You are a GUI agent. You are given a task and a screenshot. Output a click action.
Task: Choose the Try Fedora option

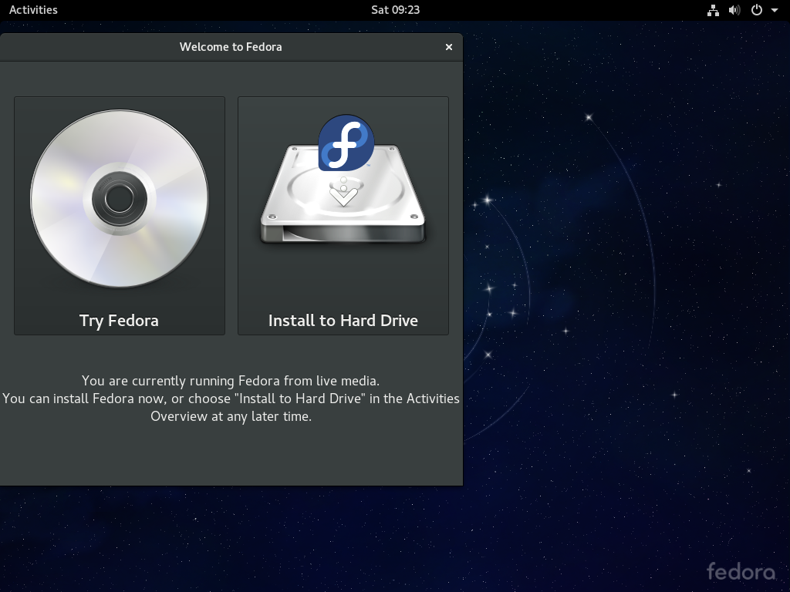(120, 216)
